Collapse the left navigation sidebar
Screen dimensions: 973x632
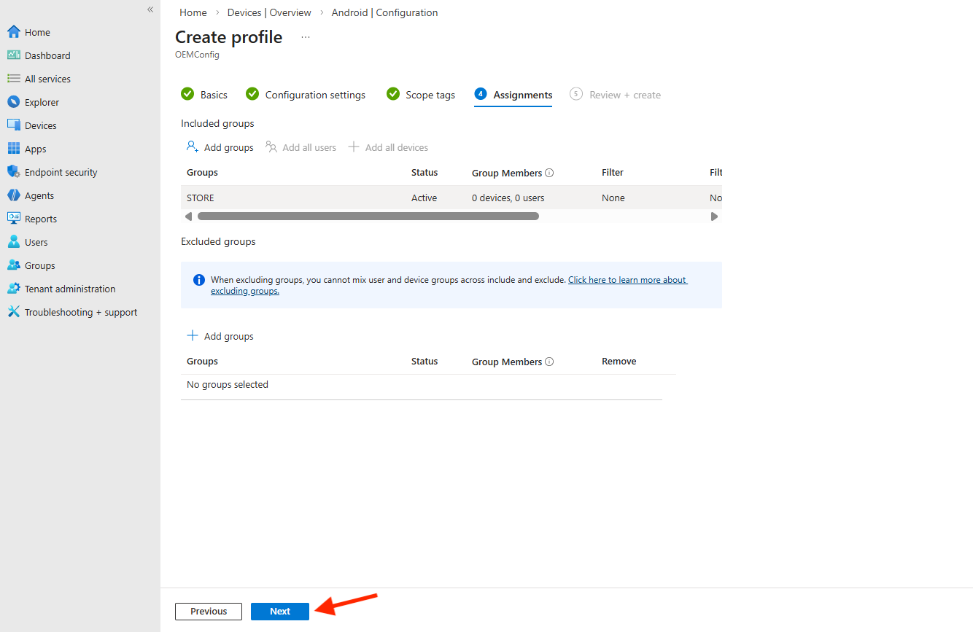coord(150,9)
